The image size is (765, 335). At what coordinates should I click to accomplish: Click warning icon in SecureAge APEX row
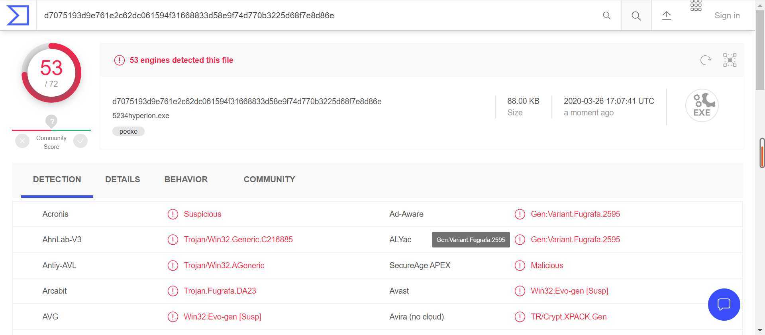click(x=520, y=265)
